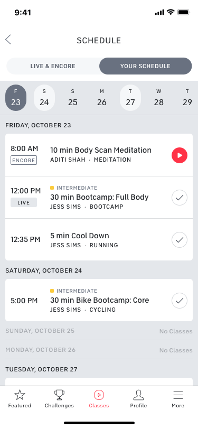Image resolution: width=198 pixels, height=429 pixels.
Task: Open the 30 min Bike Bootcamp: Core class
Action: coord(99,300)
